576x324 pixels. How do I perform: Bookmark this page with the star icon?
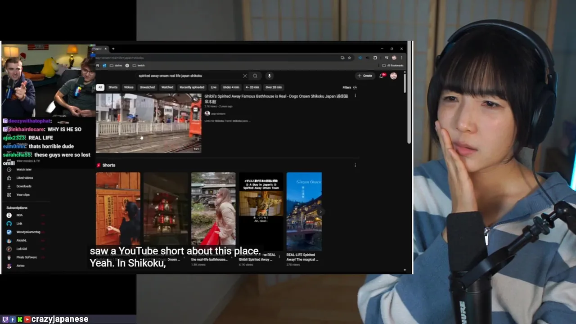349,58
